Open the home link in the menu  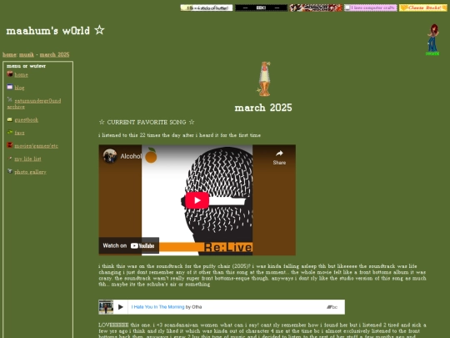[x=21, y=75]
